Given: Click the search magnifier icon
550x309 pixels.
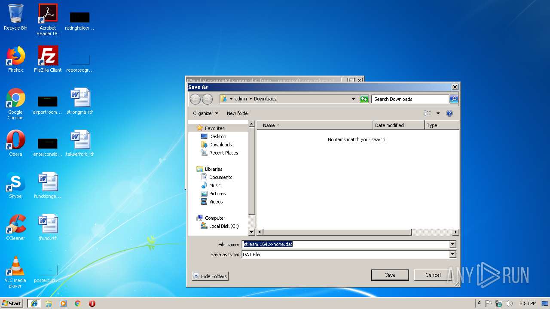Looking at the screenshot, I should 453,99.
